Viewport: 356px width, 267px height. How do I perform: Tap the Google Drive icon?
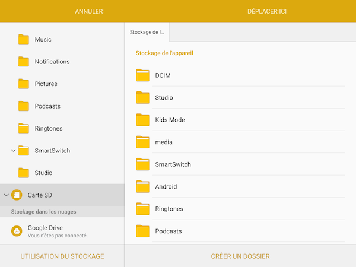17,231
